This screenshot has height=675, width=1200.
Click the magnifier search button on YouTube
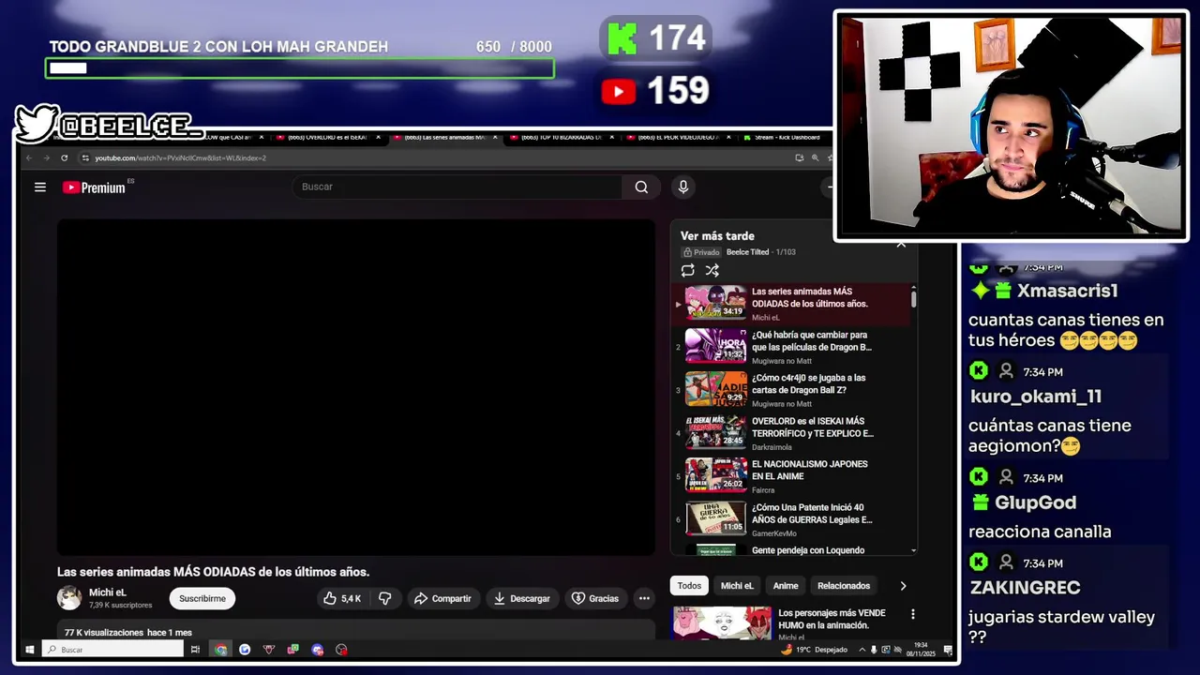pos(641,187)
